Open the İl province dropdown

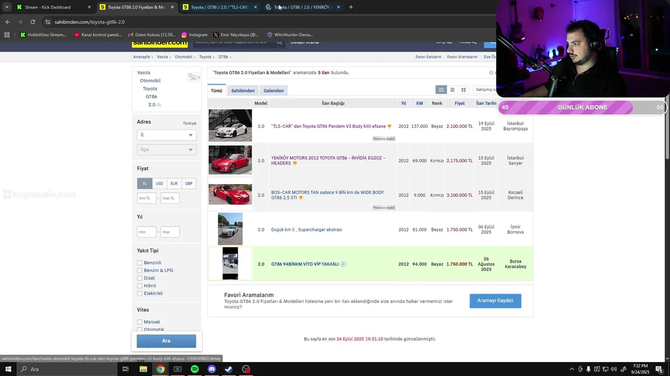point(166,135)
